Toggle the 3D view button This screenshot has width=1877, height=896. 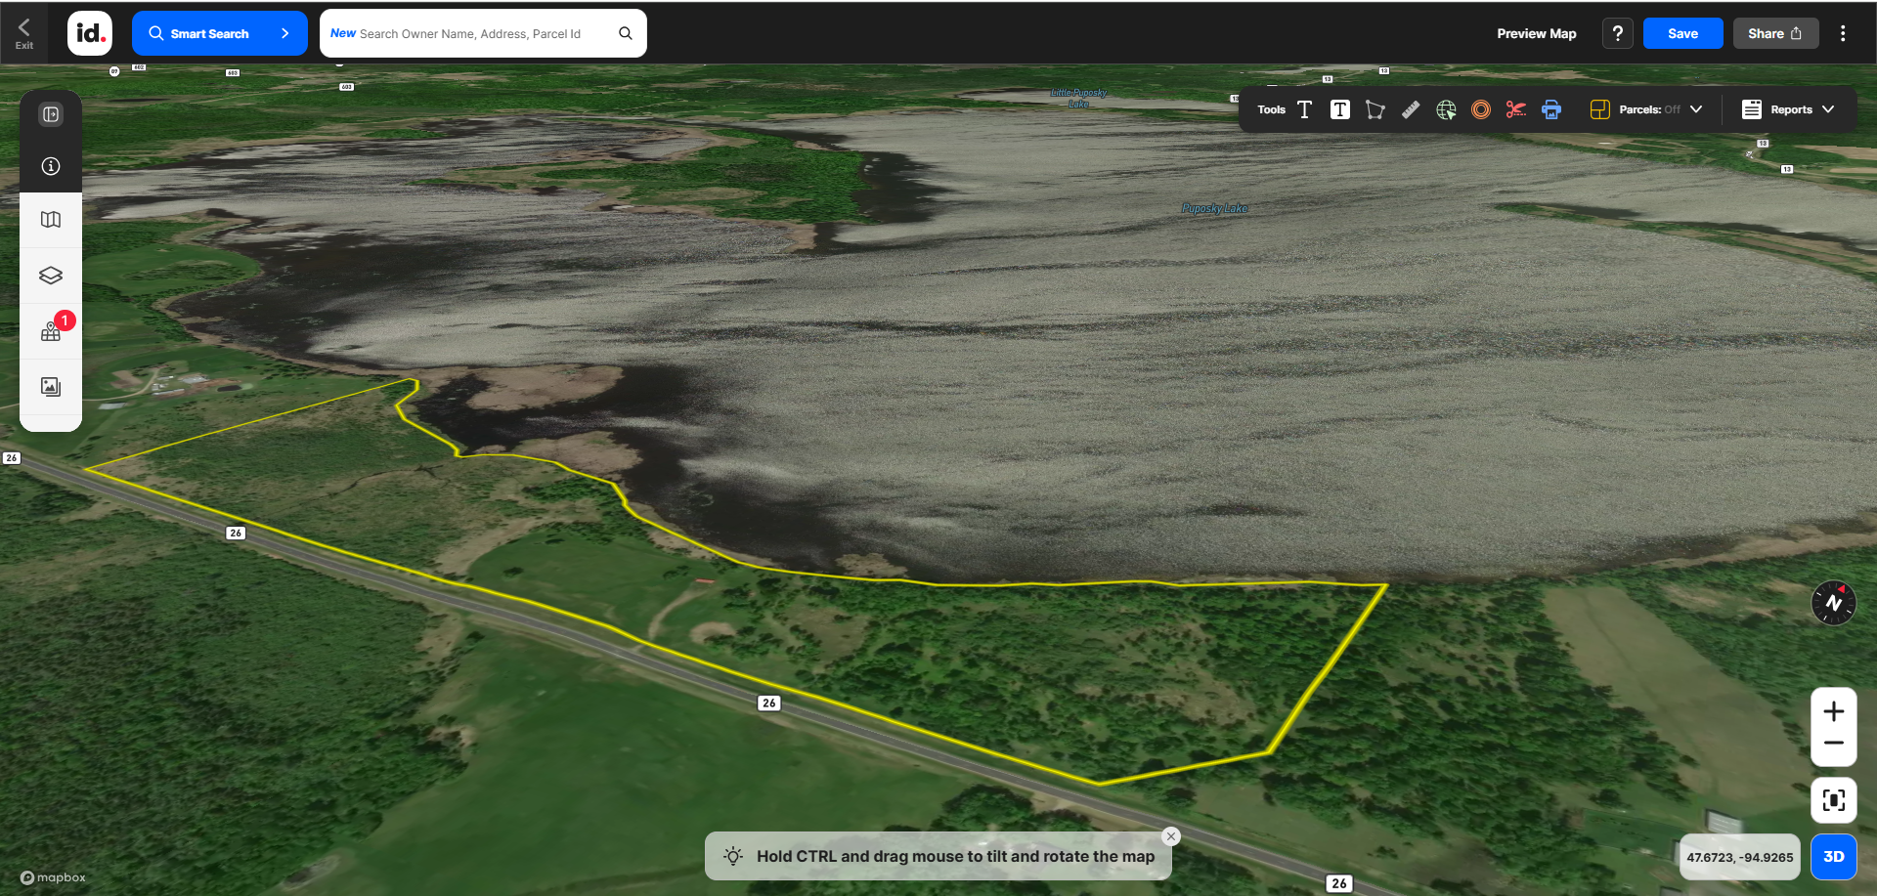click(x=1833, y=857)
